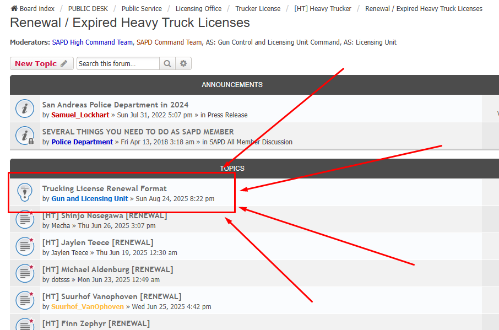
Task: View dotsss author profile
Action: pyautogui.click(x=61, y=280)
